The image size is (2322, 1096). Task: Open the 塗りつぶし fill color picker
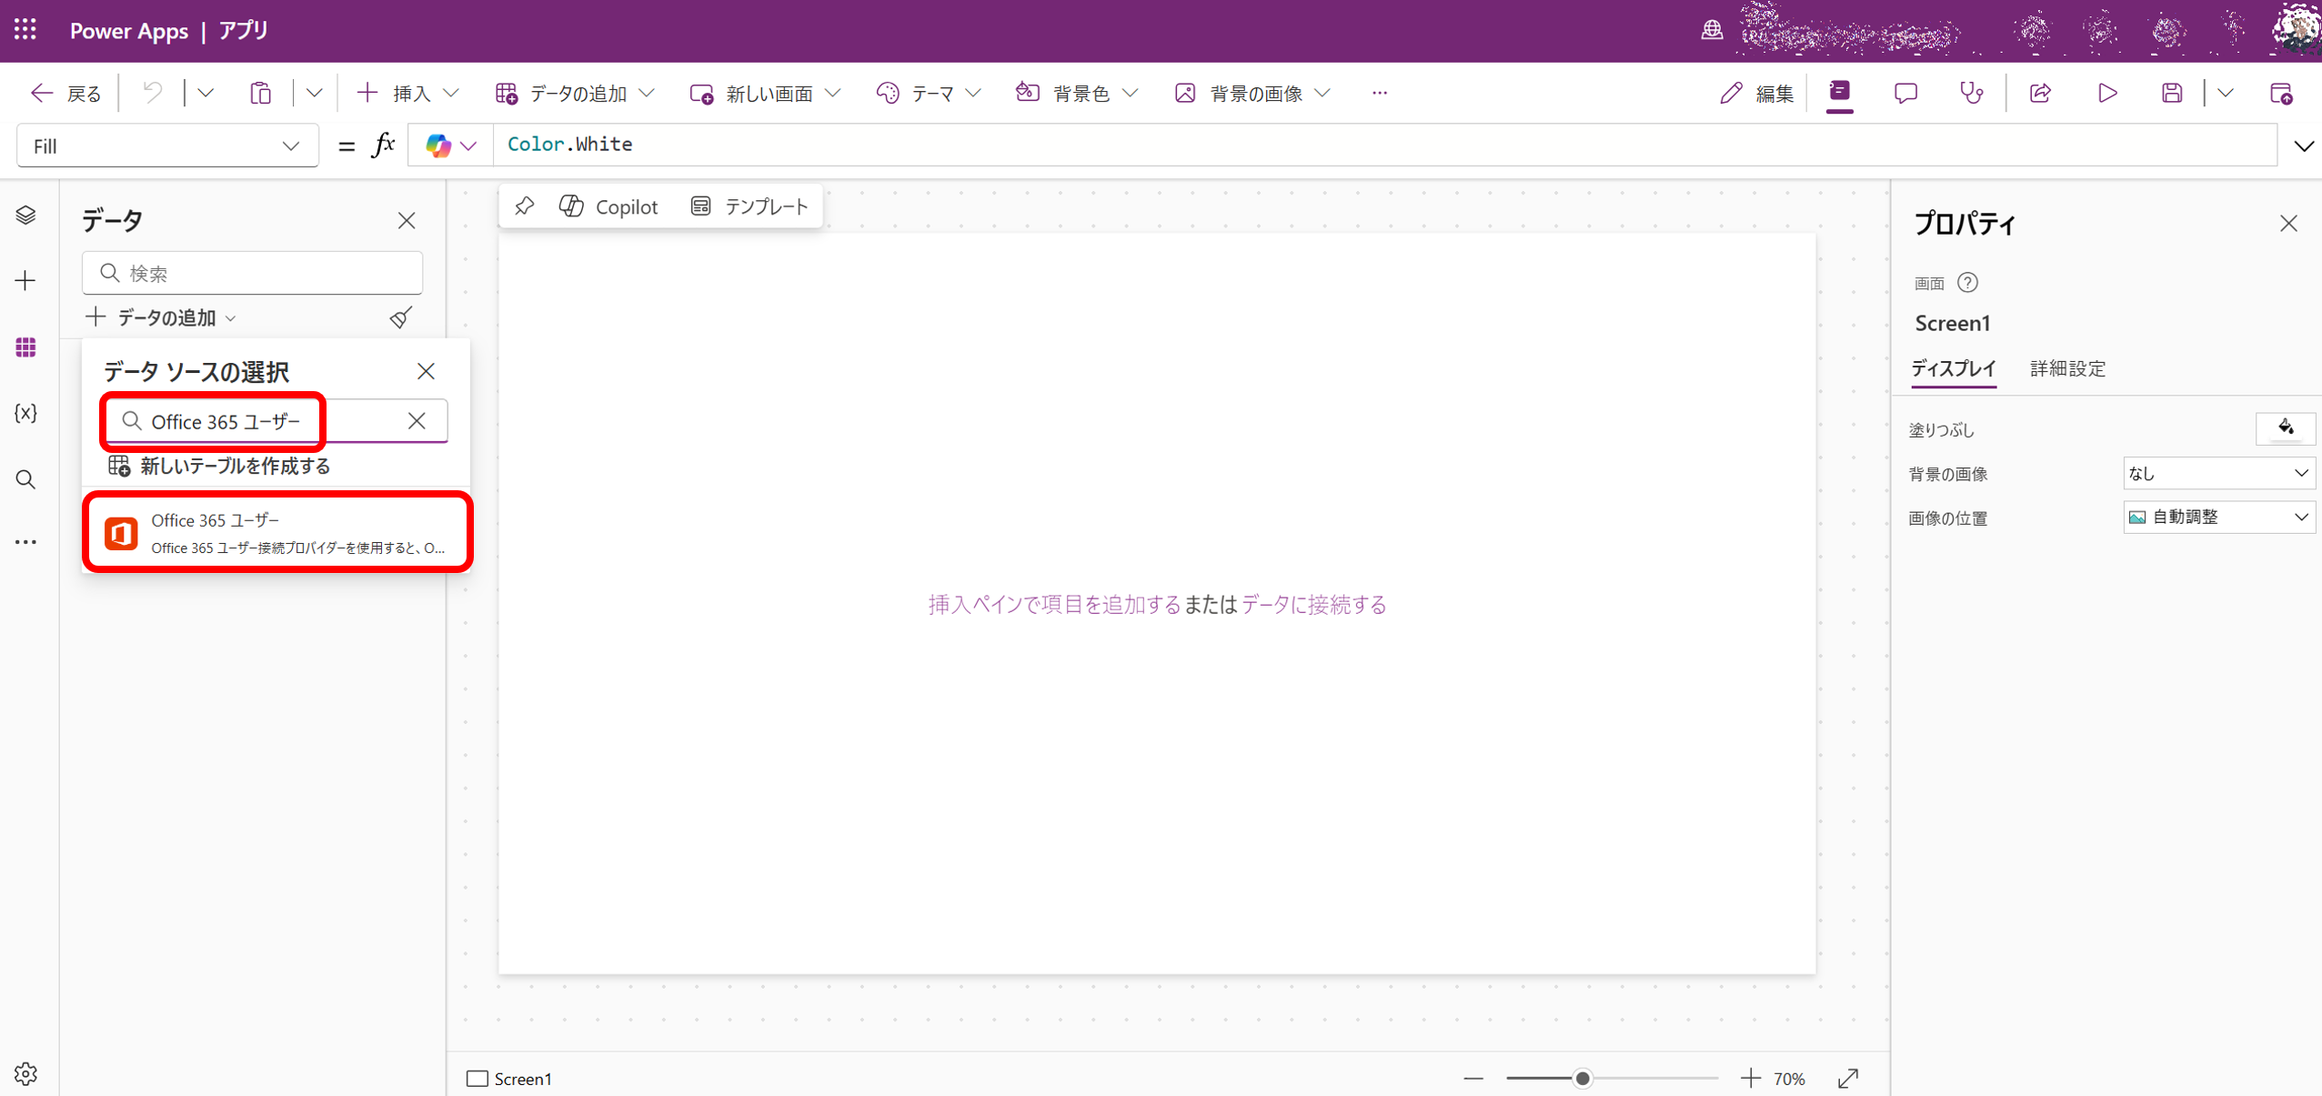2285,428
